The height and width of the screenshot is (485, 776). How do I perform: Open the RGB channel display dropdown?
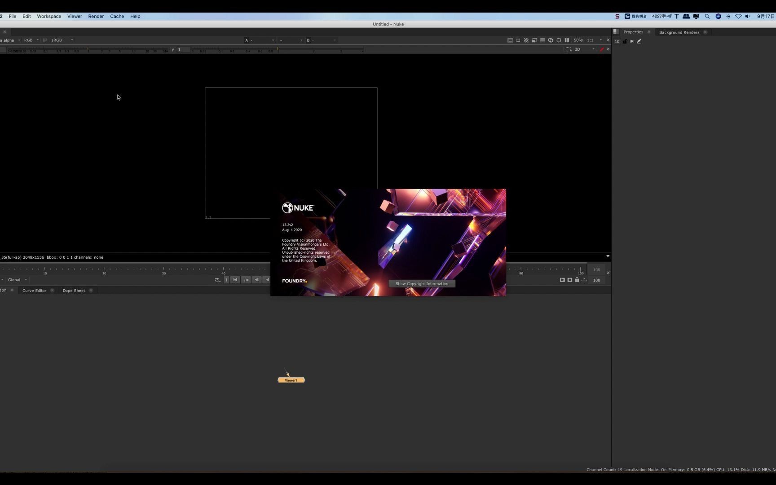coord(31,40)
